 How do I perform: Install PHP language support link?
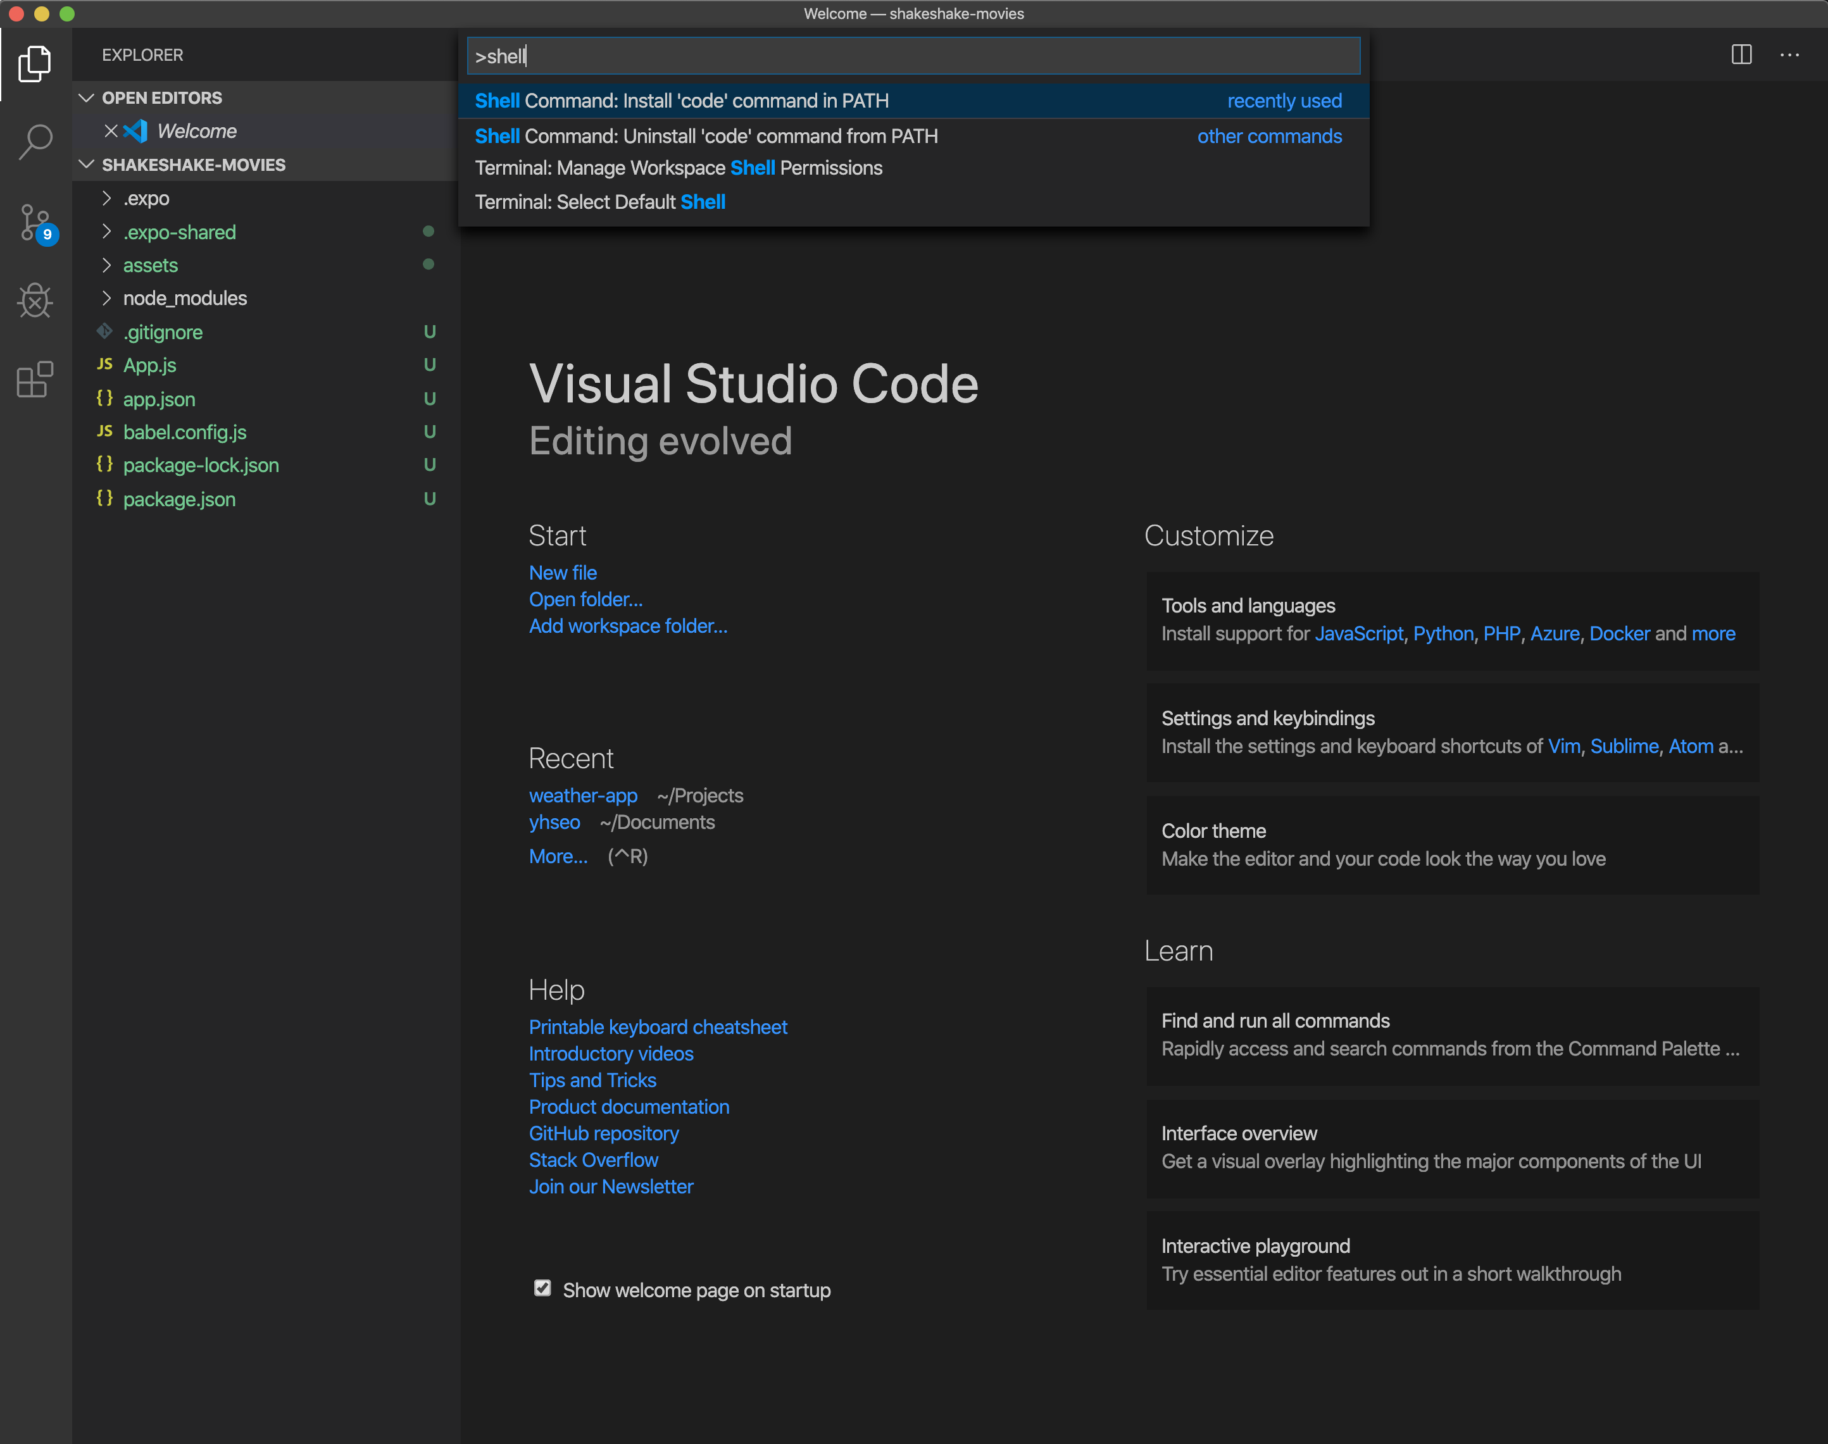(x=1501, y=633)
